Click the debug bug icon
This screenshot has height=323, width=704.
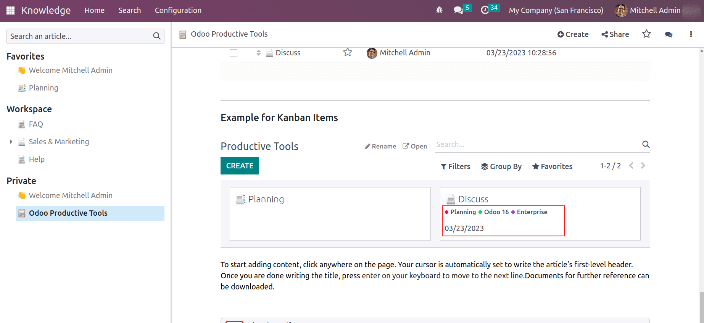tap(439, 10)
